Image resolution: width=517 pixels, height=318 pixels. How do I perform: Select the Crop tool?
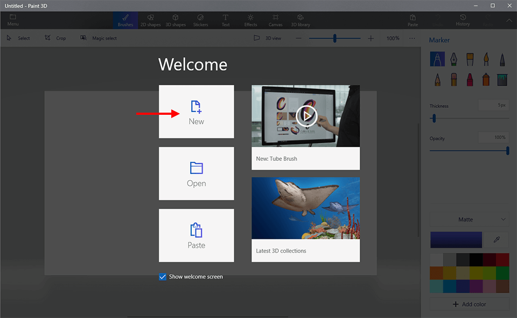pos(55,38)
